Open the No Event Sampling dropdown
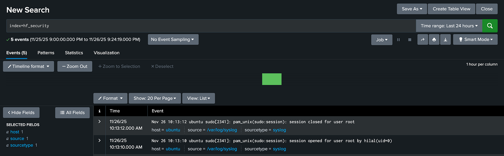The height and width of the screenshot is (156, 504). pos(173,40)
